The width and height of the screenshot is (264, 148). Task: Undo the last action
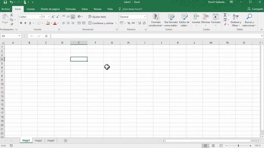[11, 2]
